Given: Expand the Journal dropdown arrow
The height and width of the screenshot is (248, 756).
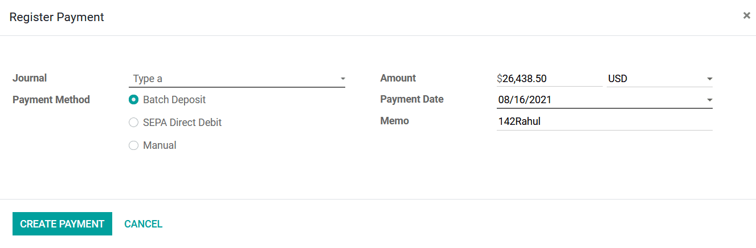Looking at the screenshot, I should click(x=342, y=79).
